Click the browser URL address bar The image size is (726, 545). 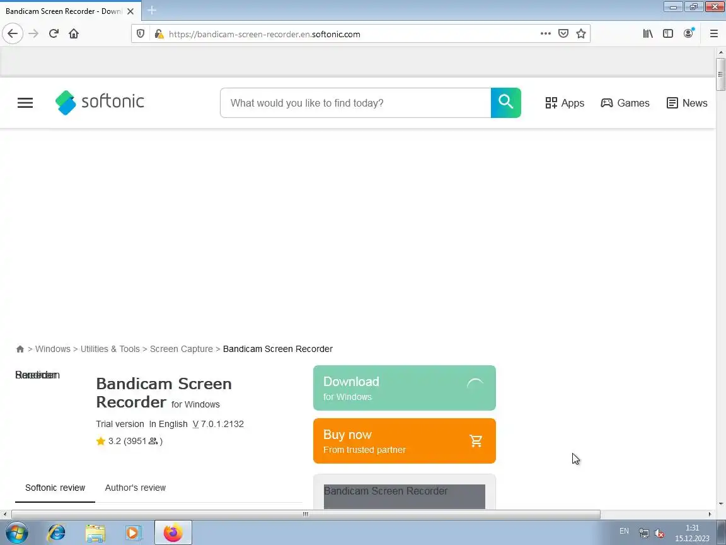point(352,34)
